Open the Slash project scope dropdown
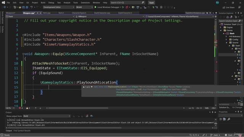Image resolution: width=244 pixels, height=137 pixels. click(40, 16)
